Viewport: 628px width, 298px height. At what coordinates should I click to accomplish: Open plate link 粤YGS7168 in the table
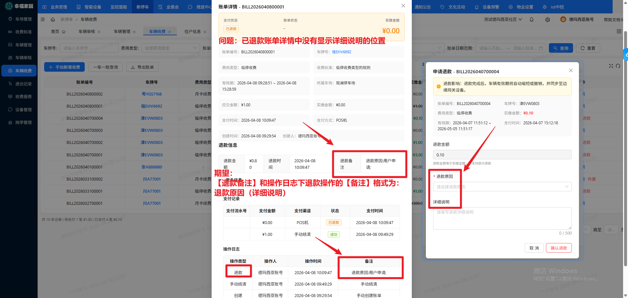152,94
